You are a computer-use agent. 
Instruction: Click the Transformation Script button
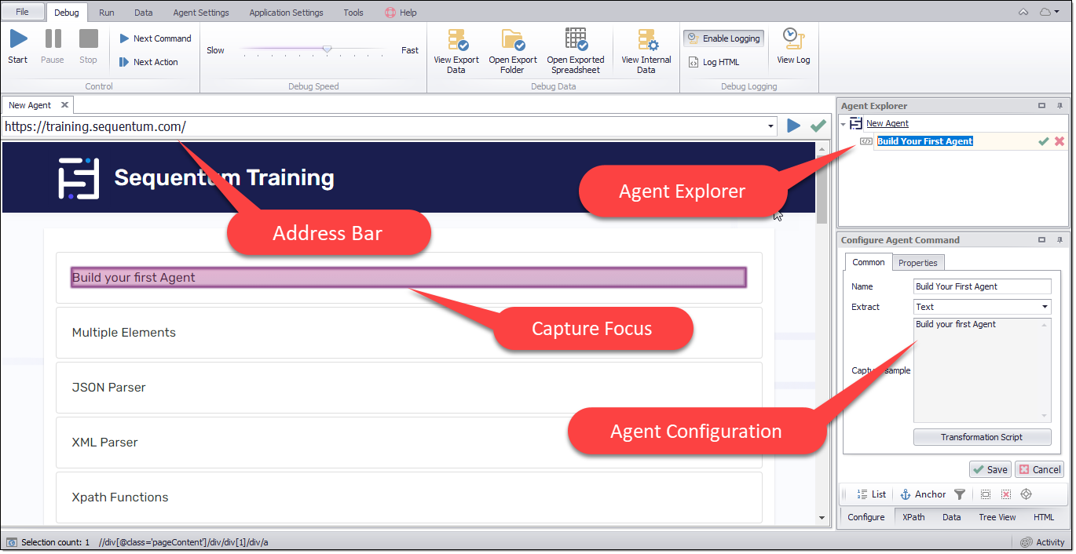click(982, 437)
